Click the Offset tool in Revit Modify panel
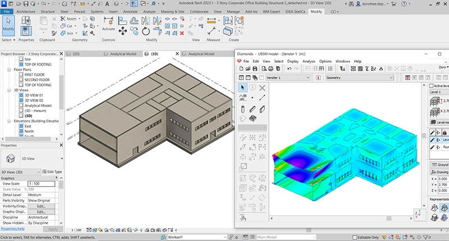This screenshot has height=241, width=449. point(134,21)
